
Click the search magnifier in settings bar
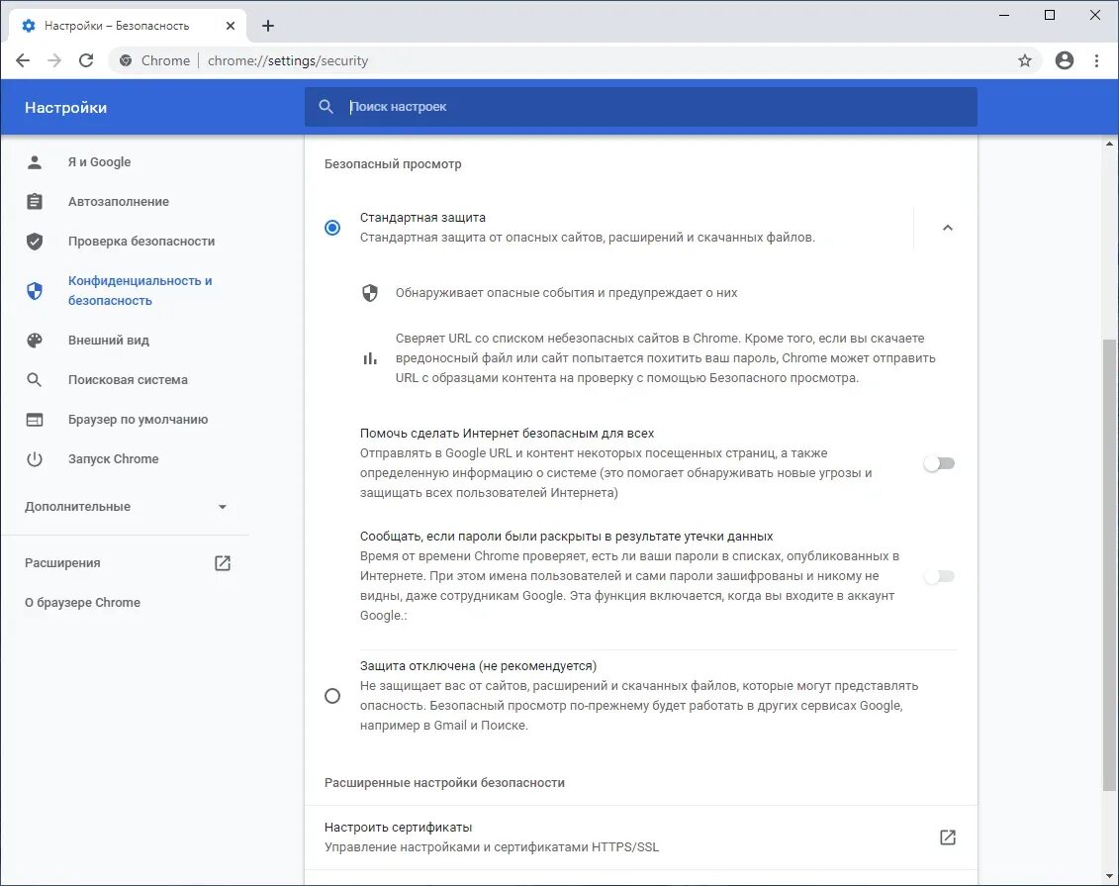[326, 106]
